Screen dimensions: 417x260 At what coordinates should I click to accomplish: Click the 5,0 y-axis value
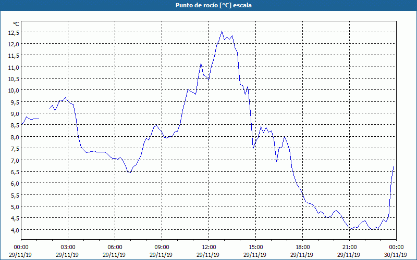15,206
